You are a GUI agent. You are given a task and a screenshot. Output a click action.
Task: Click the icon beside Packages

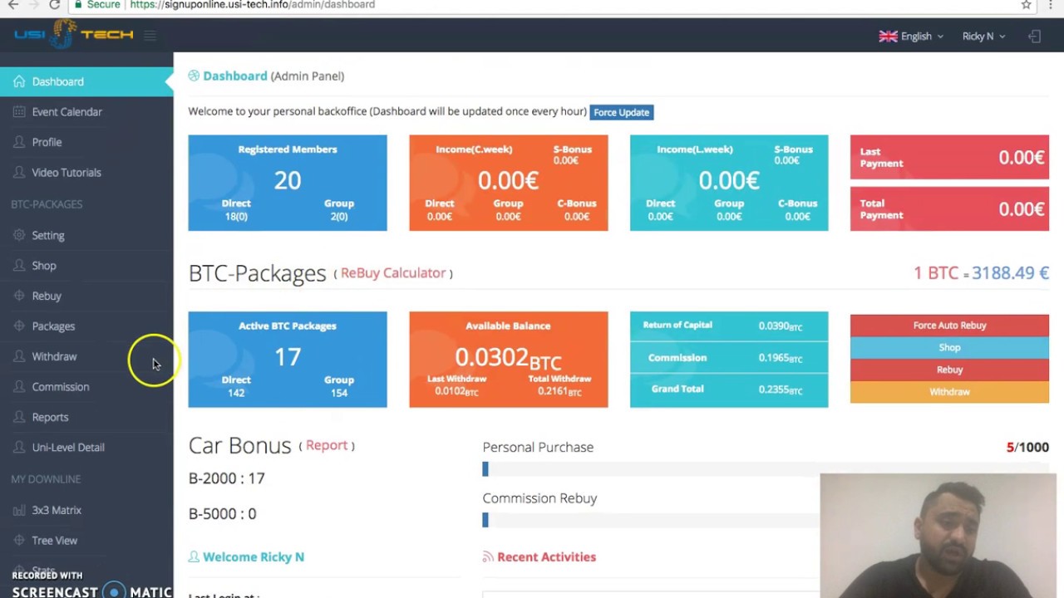coord(19,326)
